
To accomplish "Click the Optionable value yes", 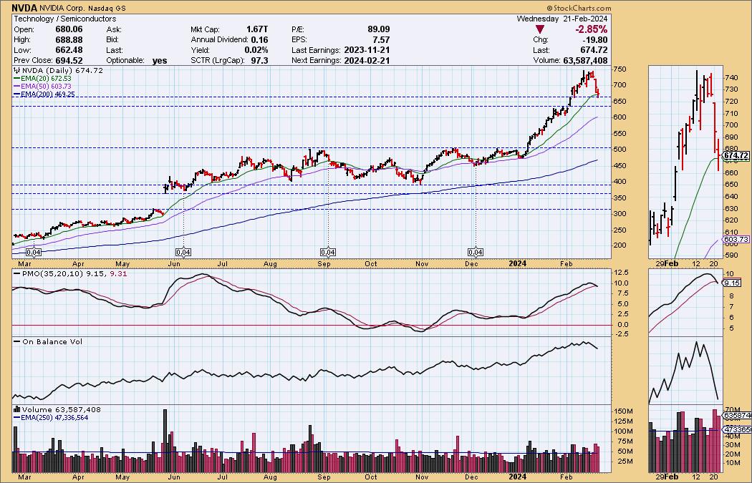I will coord(160,60).
